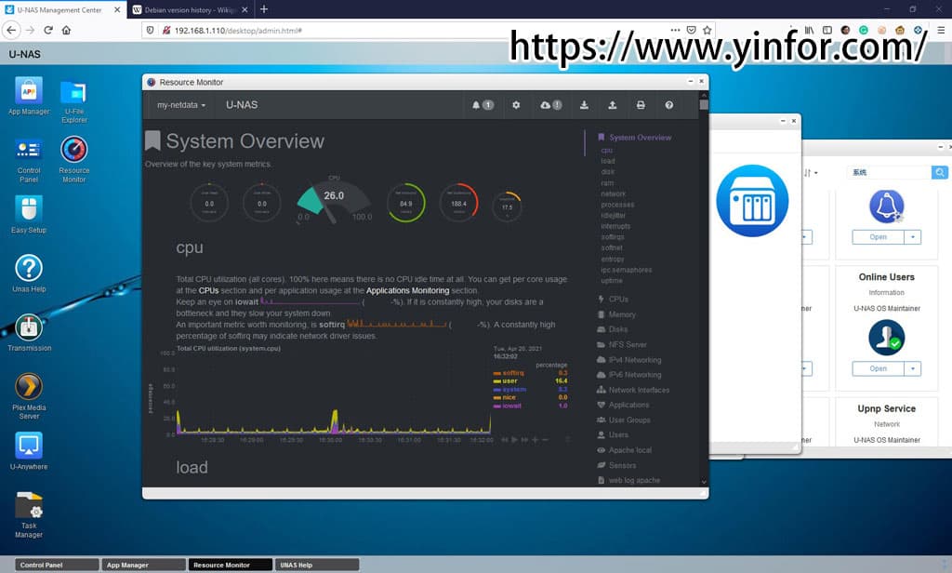952x573 pixels.
Task: Open Sensors in netdata sidebar
Action: (617, 465)
